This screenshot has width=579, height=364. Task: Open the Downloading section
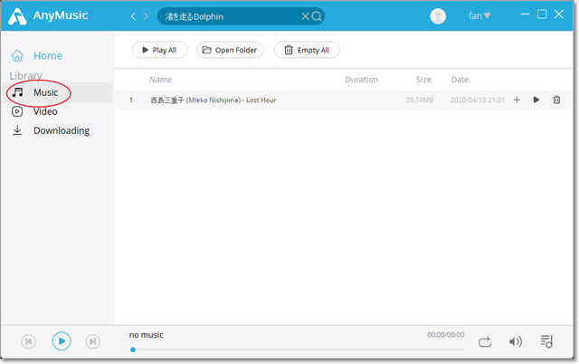tap(61, 130)
